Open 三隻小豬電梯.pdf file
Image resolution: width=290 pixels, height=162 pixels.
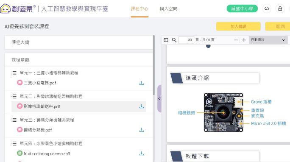pos(40,83)
